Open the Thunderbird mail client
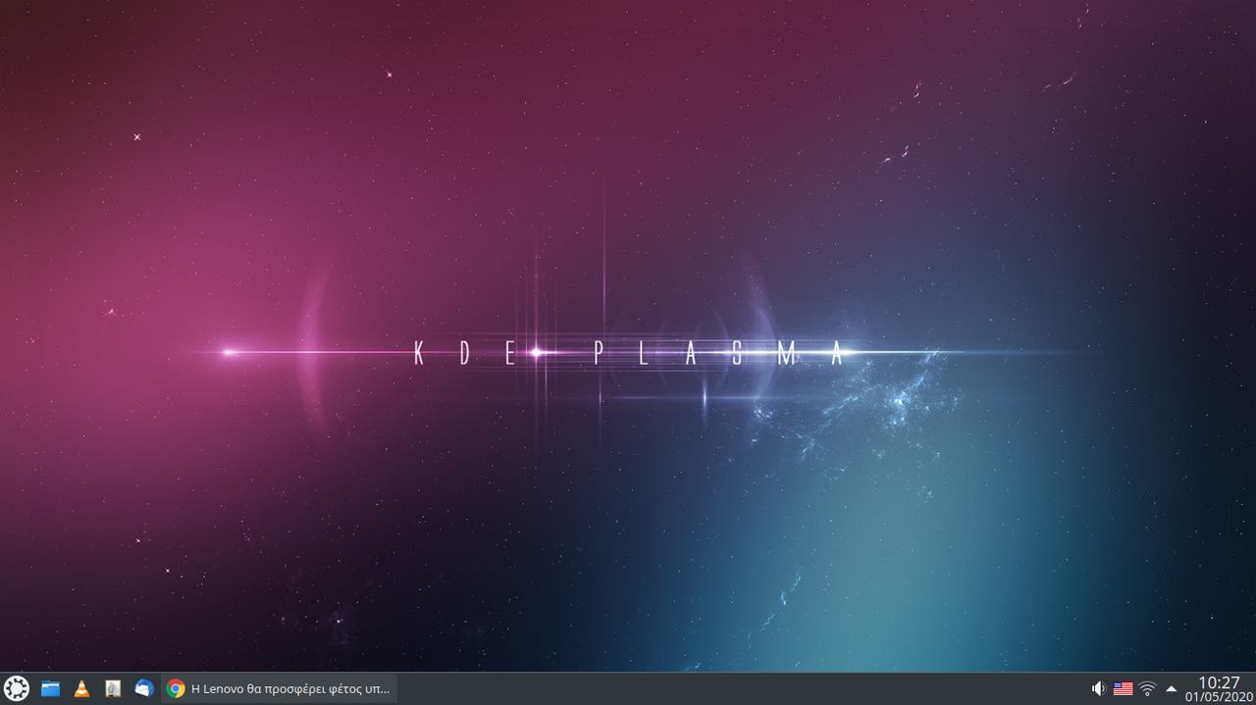 (144, 688)
